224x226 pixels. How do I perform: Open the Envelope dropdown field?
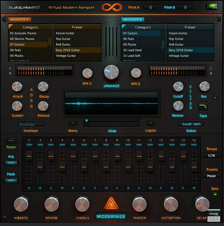(31, 124)
